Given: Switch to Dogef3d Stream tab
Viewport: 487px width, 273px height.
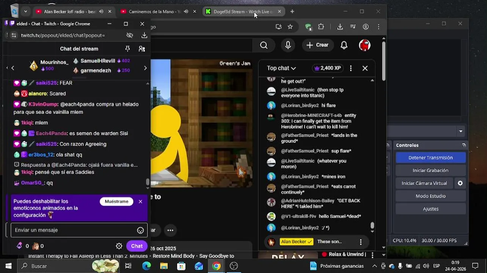Looking at the screenshot, I should tap(243, 12).
